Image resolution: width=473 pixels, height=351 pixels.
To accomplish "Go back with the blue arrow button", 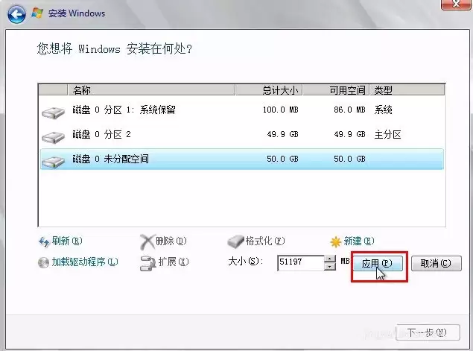I will point(16,14).
